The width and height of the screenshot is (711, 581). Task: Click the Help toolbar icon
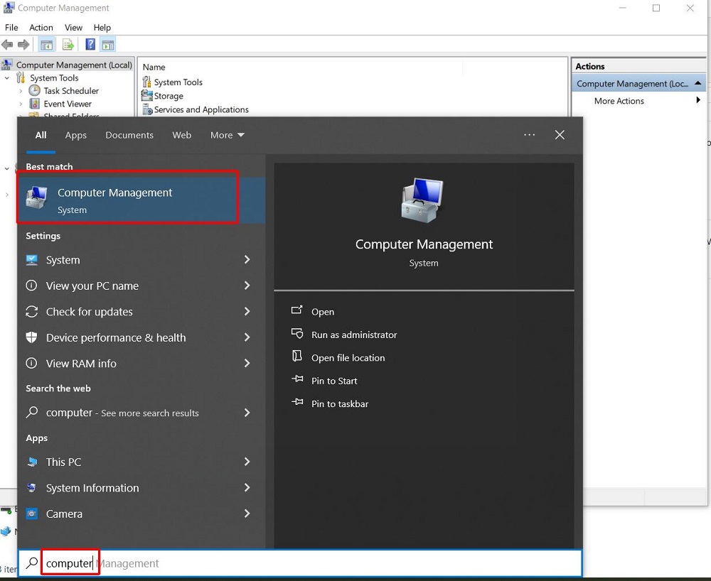pos(90,45)
